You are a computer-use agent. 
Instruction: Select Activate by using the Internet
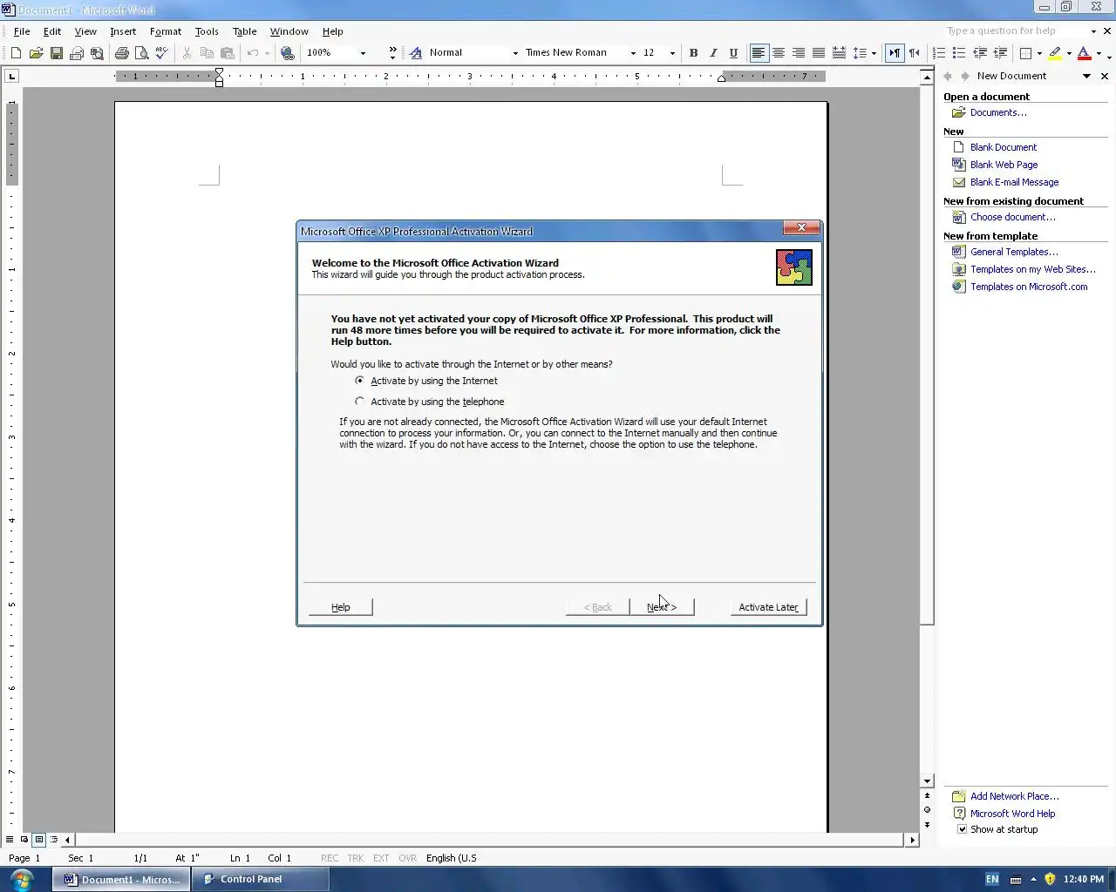tap(426, 381)
